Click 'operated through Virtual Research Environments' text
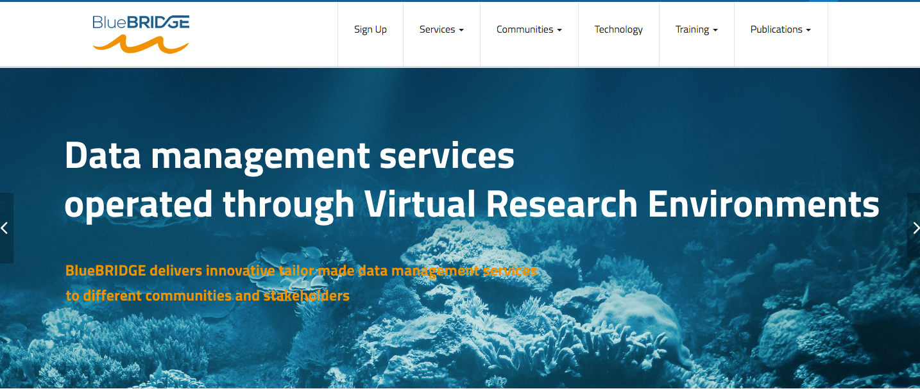Viewport: 920px width, 389px height. (472, 205)
